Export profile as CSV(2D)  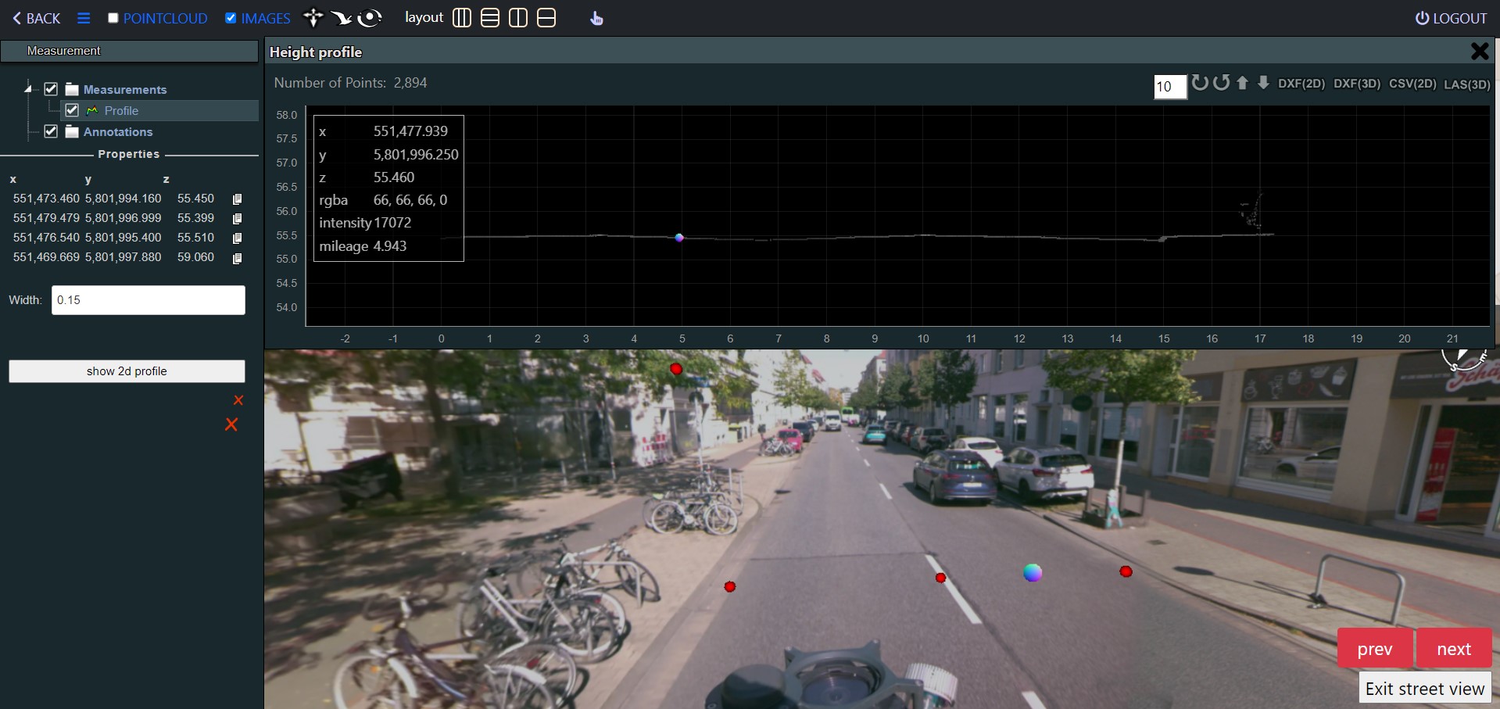point(1412,84)
